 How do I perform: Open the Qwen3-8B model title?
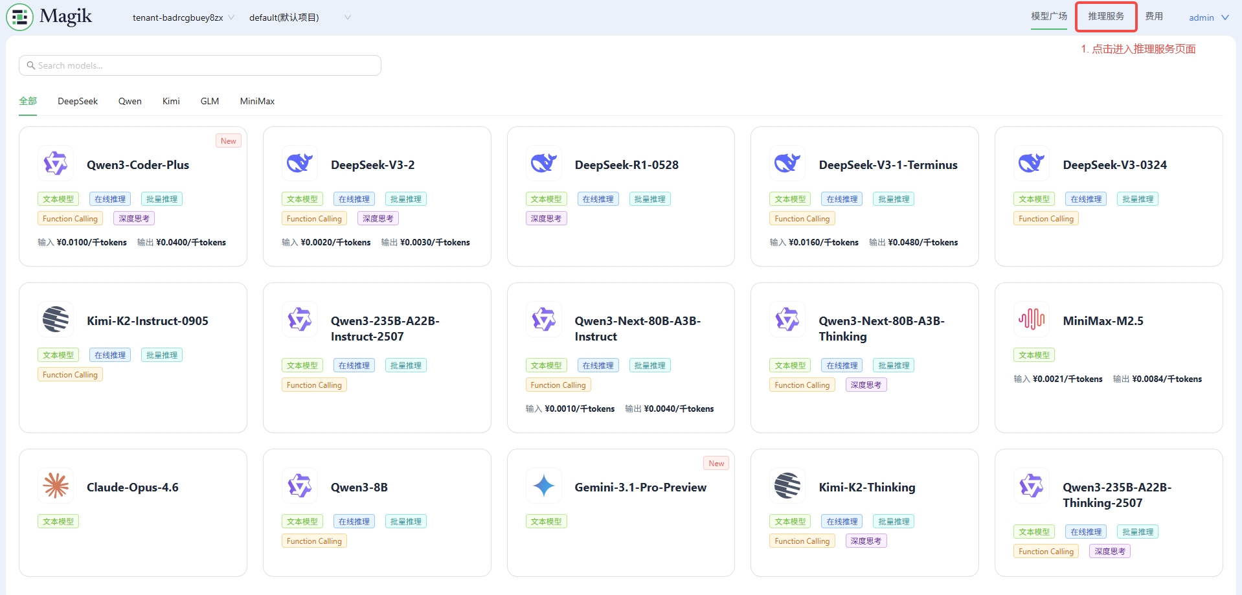(x=359, y=488)
